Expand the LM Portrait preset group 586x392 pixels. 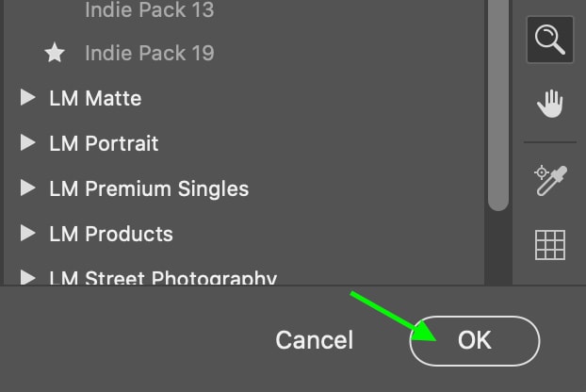point(28,143)
